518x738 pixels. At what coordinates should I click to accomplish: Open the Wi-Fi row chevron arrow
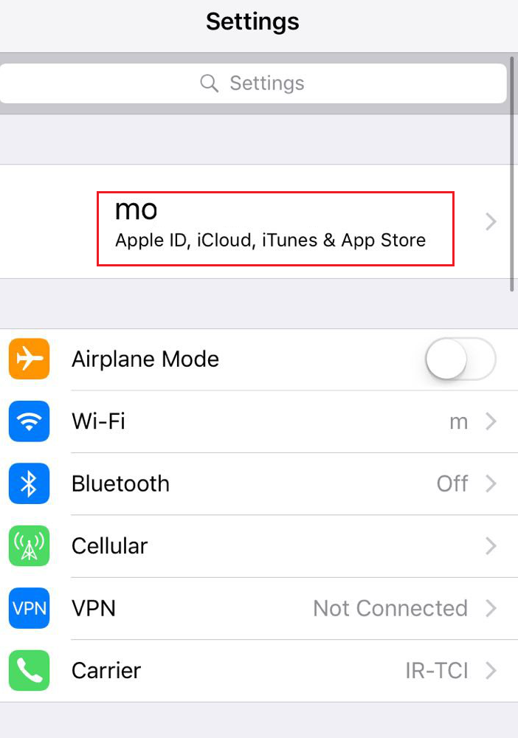point(491,421)
